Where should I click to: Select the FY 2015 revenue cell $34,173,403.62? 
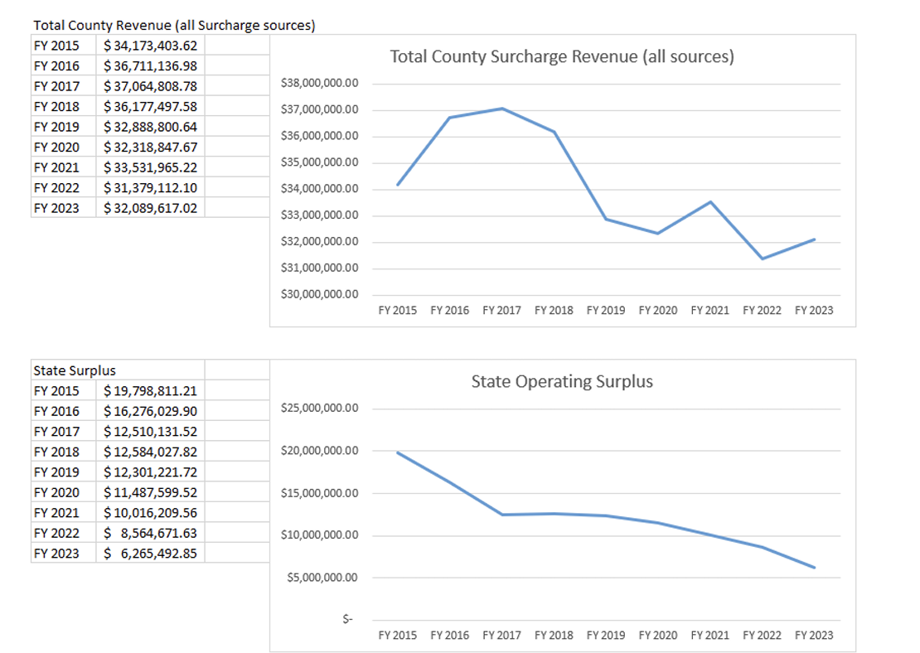click(x=150, y=46)
